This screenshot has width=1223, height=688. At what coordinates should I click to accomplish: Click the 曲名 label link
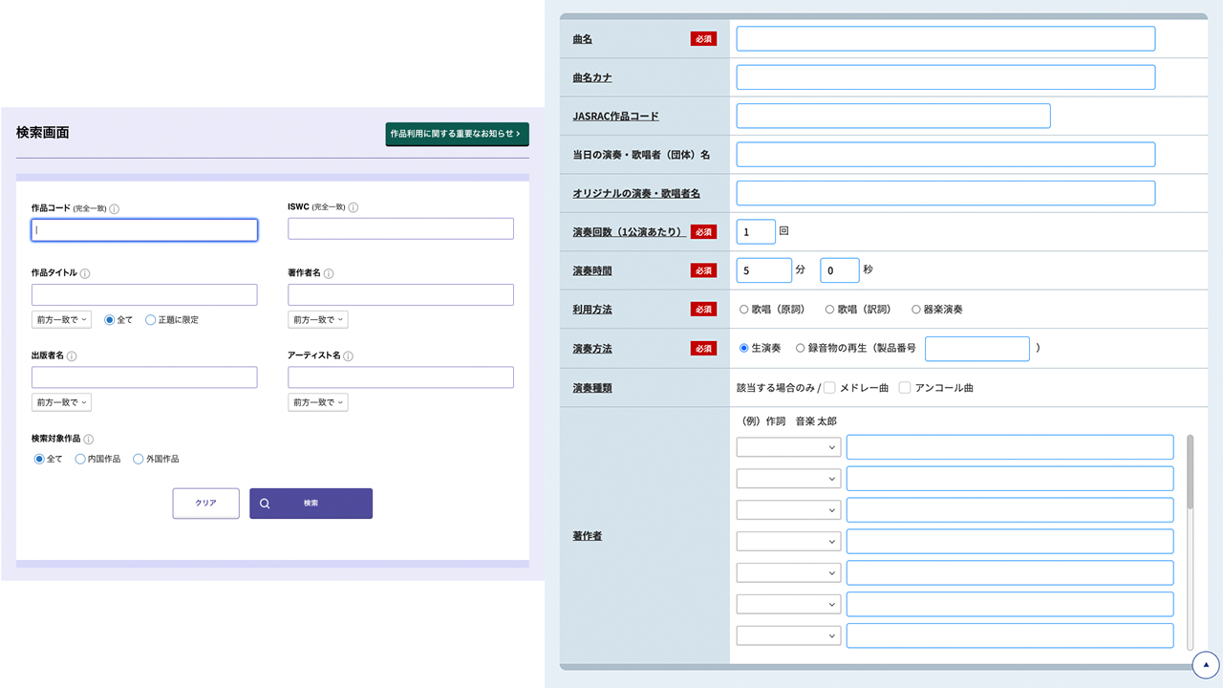pyautogui.click(x=582, y=39)
